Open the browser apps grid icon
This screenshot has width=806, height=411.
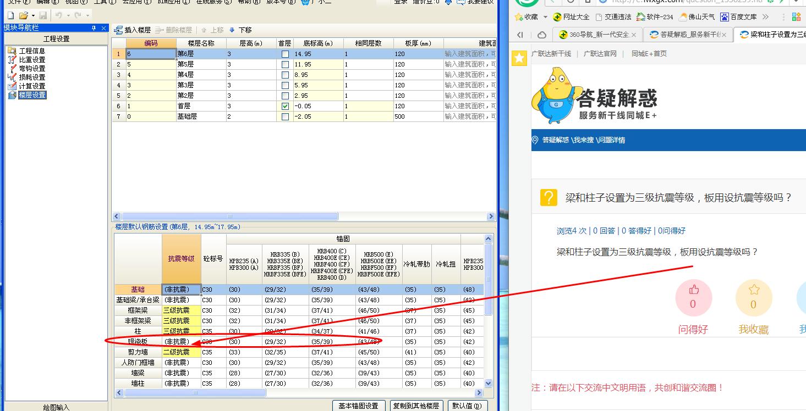(796, 17)
